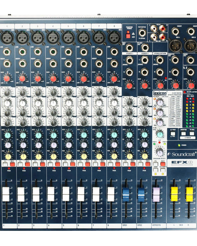Toggle the AUX Post/Pre switch

coord(173,133)
